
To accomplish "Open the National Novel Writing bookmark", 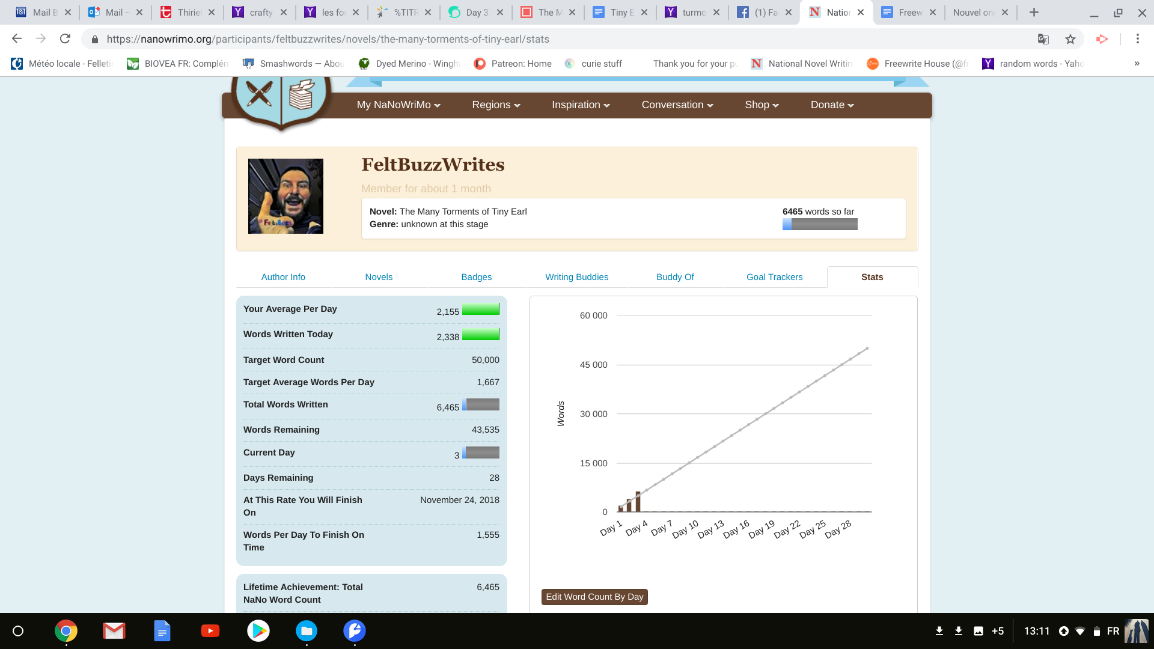I will click(x=801, y=64).
